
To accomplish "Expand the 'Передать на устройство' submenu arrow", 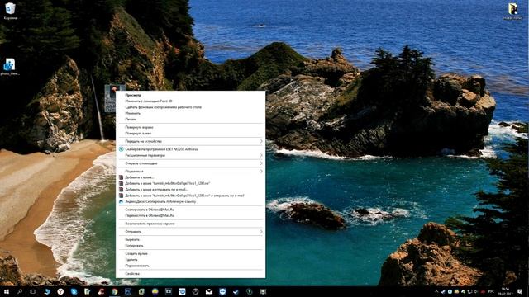I will (x=261, y=141).
